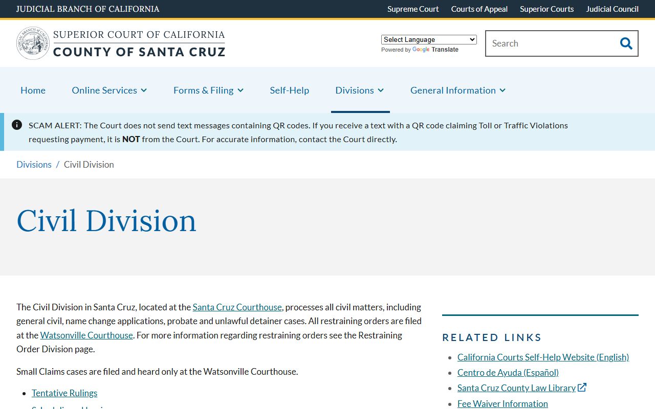
Task: Click the Civil Division page heading
Action: [x=106, y=221]
